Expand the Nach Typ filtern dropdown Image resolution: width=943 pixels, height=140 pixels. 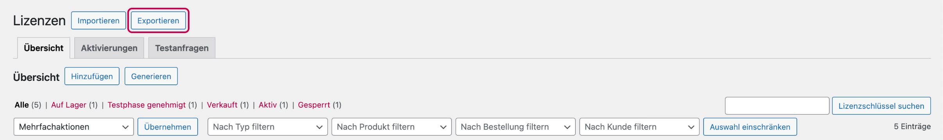(x=268, y=127)
